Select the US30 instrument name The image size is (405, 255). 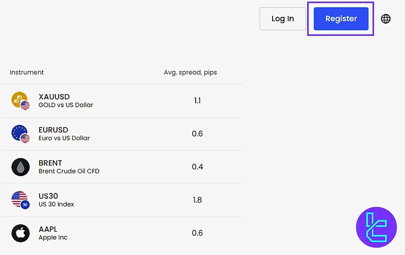pyautogui.click(x=48, y=196)
